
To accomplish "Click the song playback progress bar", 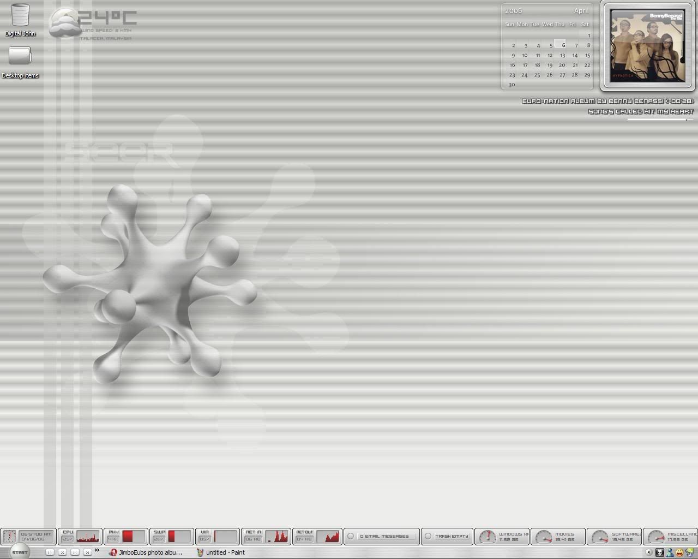I will [660, 120].
